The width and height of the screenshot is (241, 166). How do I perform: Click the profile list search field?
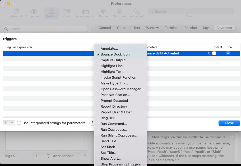(45, 29)
